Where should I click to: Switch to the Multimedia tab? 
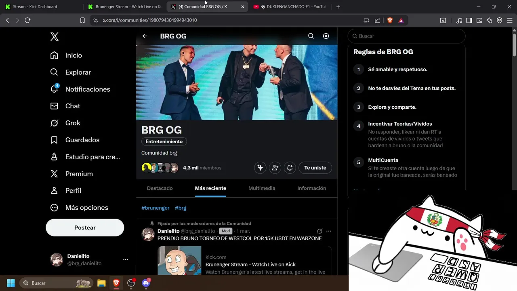262,188
